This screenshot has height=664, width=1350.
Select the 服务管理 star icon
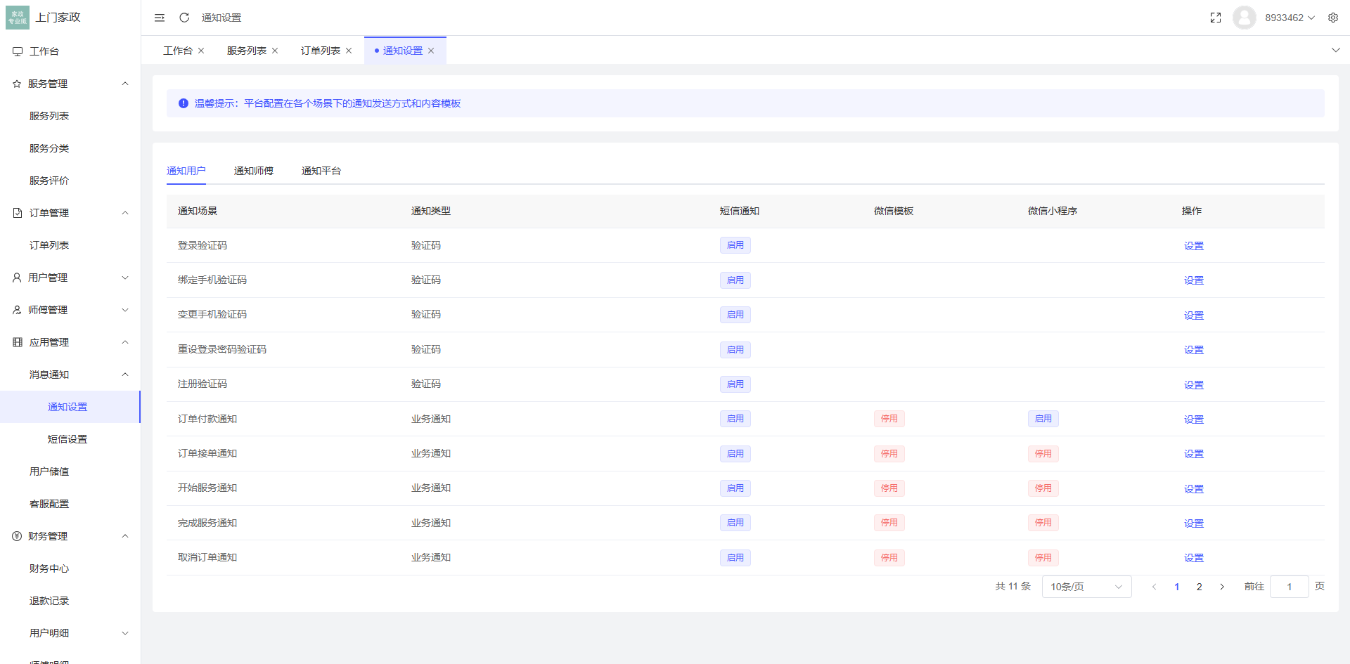click(x=17, y=83)
